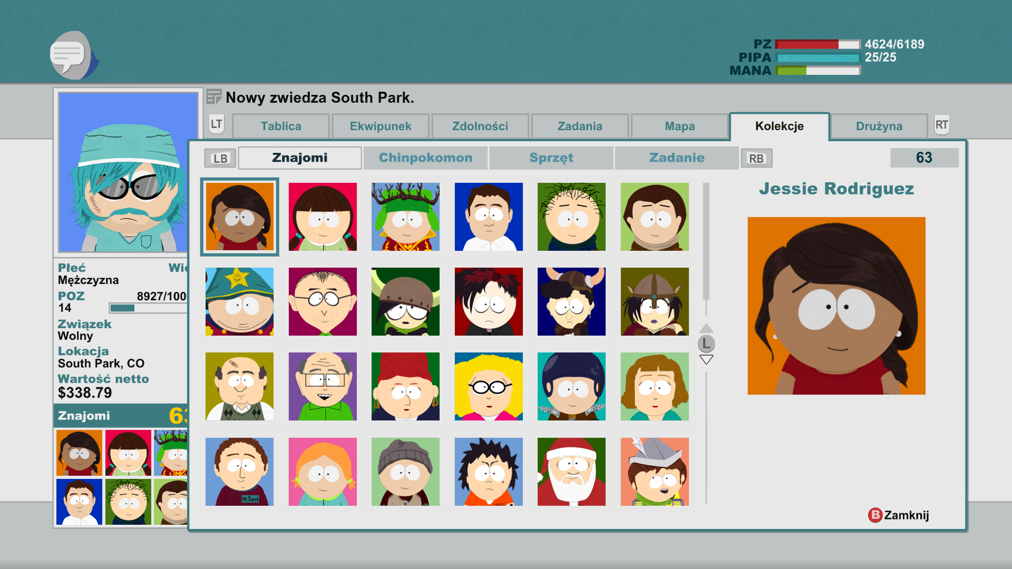Click the scroll down arrow
This screenshot has height=569, width=1012.
click(706, 360)
